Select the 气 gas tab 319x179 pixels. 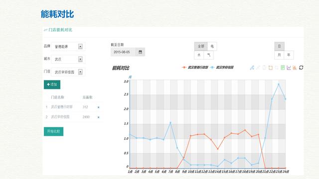208,55
